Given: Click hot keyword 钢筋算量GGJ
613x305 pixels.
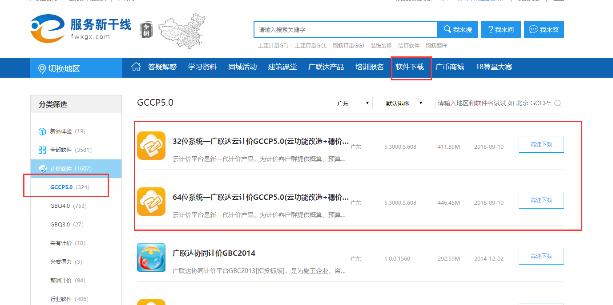Looking at the screenshot, I should coord(348,45).
